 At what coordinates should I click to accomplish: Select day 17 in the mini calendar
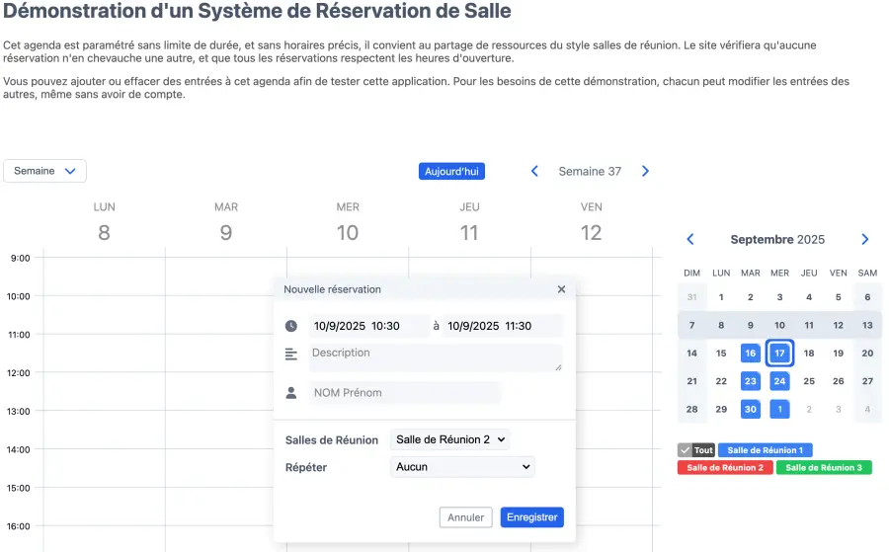[x=779, y=353]
